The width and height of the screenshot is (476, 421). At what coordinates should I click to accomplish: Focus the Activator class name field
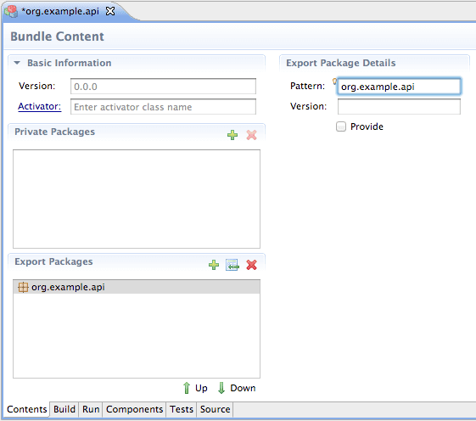[163, 107]
